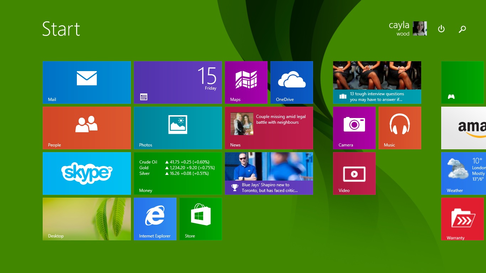Click the power options icon
Viewport: 486px width, 273px height.
point(441,29)
